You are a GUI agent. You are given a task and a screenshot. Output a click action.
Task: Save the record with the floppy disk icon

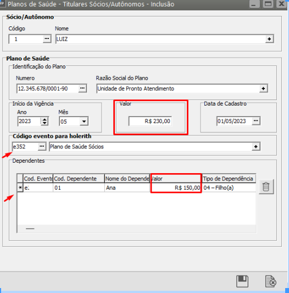point(242,281)
